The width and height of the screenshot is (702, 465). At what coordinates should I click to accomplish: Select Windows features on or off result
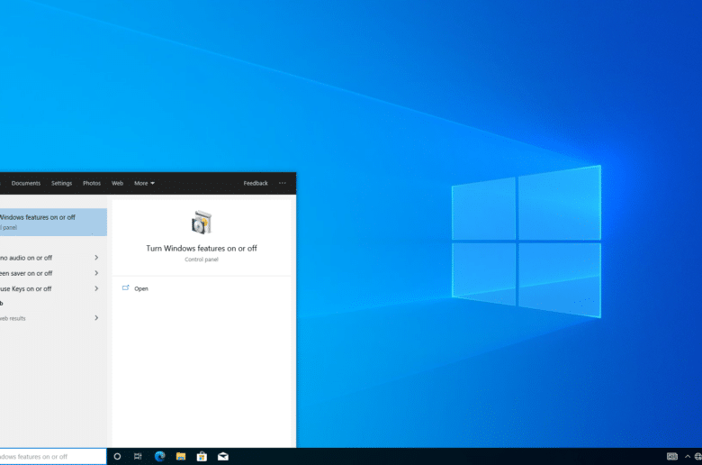53,222
